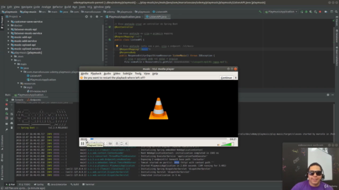The image size is (339, 190).
Task: Open the VLC Subtitle menu
Action: coord(128,74)
